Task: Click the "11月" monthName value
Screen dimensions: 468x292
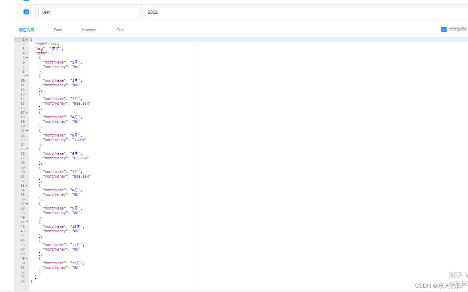Action: pos(76,245)
